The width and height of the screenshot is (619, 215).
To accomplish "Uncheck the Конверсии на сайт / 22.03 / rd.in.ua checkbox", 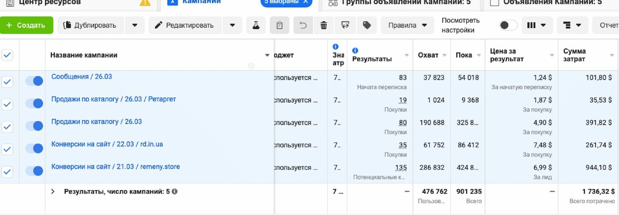I will pos(7,149).
